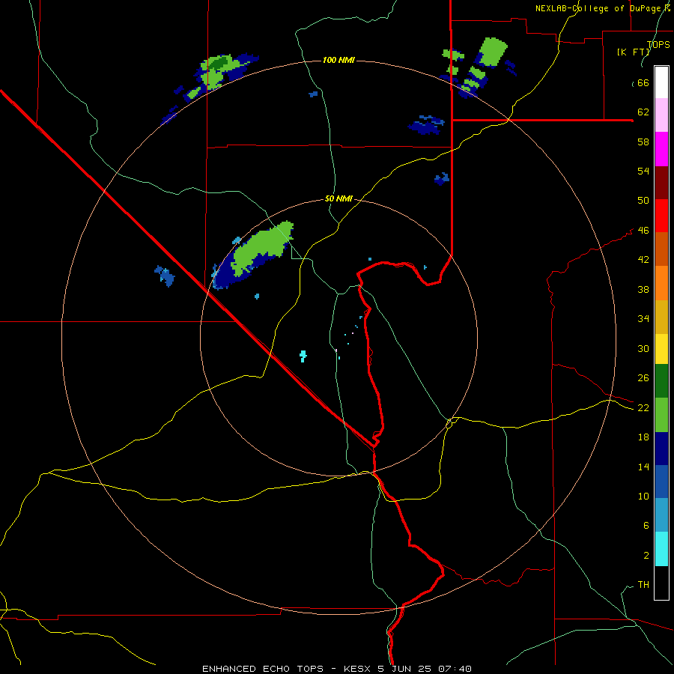Click the light blue 6-10 kft legend swatch
This screenshot has width=674, height=674.
(661, 515)
